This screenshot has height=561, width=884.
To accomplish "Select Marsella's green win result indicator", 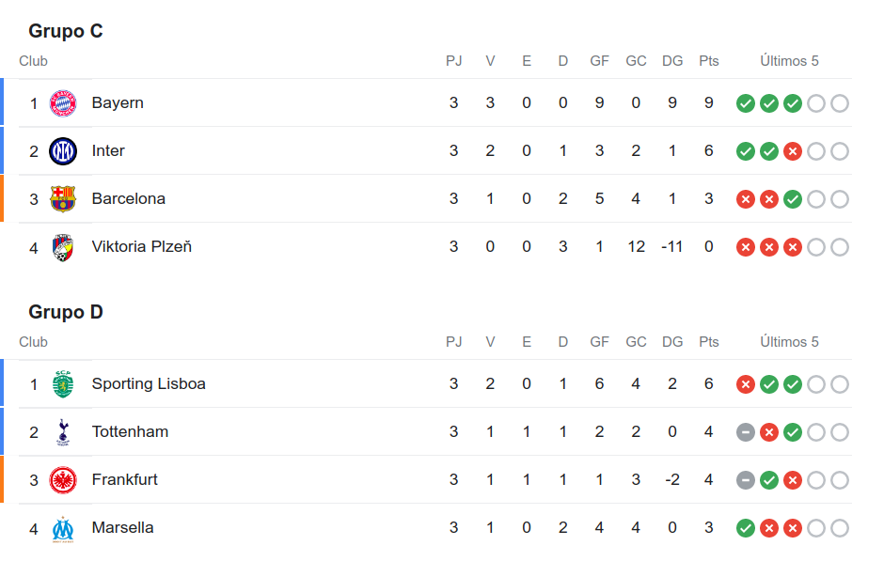I will tap(746, 528).
